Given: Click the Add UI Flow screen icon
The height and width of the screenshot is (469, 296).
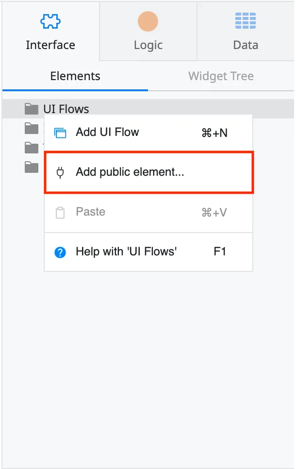Looking at the screenshot, I should point(61,132).
